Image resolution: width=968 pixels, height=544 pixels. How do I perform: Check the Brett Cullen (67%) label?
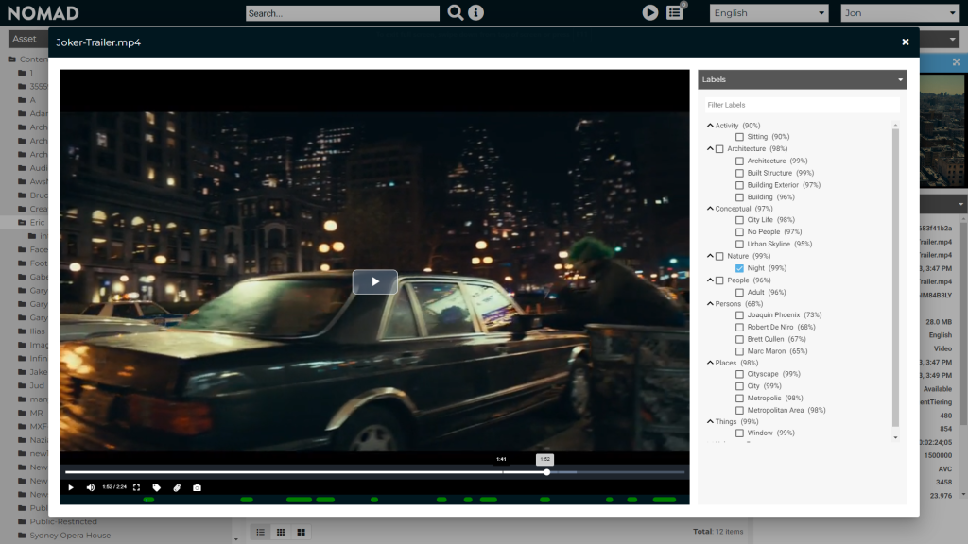point(739,339)
